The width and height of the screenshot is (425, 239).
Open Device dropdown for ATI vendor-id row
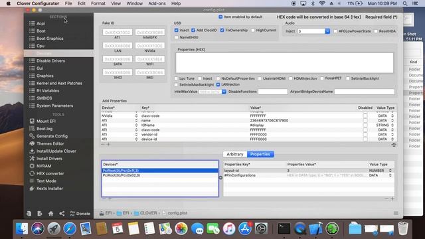point(136,135)
